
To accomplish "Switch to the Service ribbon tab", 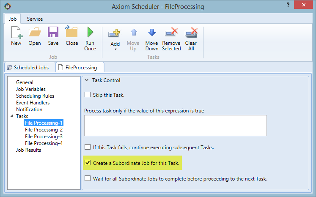I will (35, 19).
